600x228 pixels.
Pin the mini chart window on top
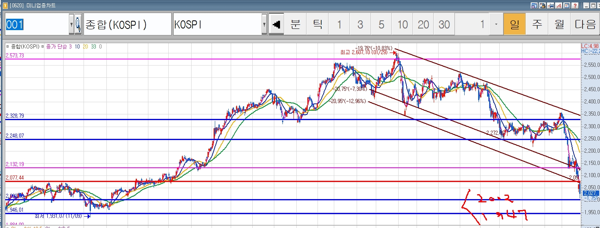pos(550,6)
